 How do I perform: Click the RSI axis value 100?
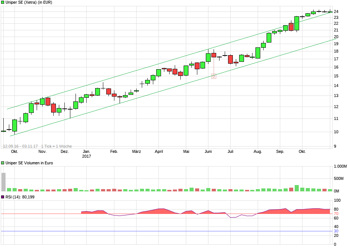pos(337,201)
